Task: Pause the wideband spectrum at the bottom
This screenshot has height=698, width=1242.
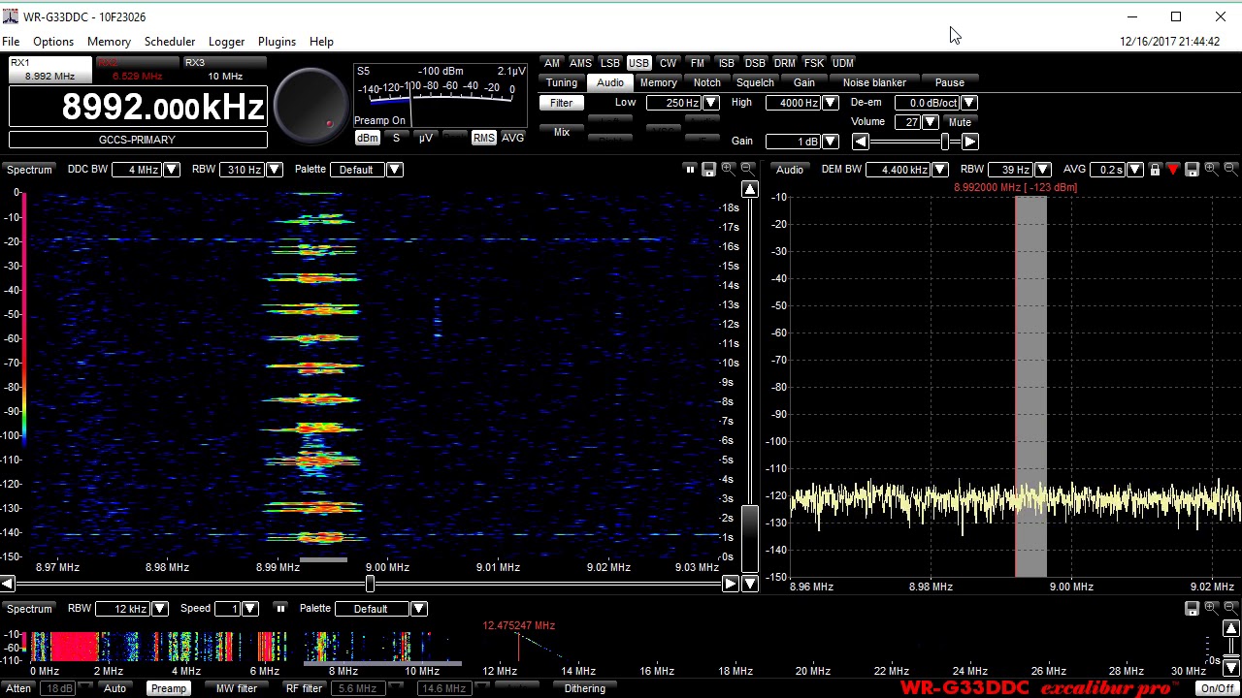Action: pos(280,609)
